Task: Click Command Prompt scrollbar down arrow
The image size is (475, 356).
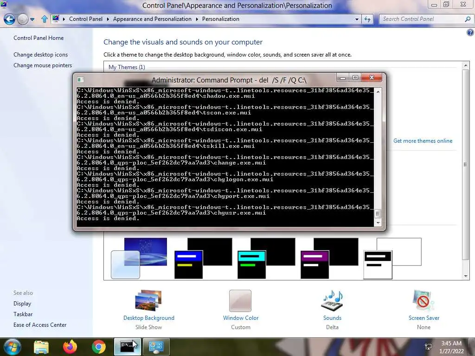Action: point(378,223)
